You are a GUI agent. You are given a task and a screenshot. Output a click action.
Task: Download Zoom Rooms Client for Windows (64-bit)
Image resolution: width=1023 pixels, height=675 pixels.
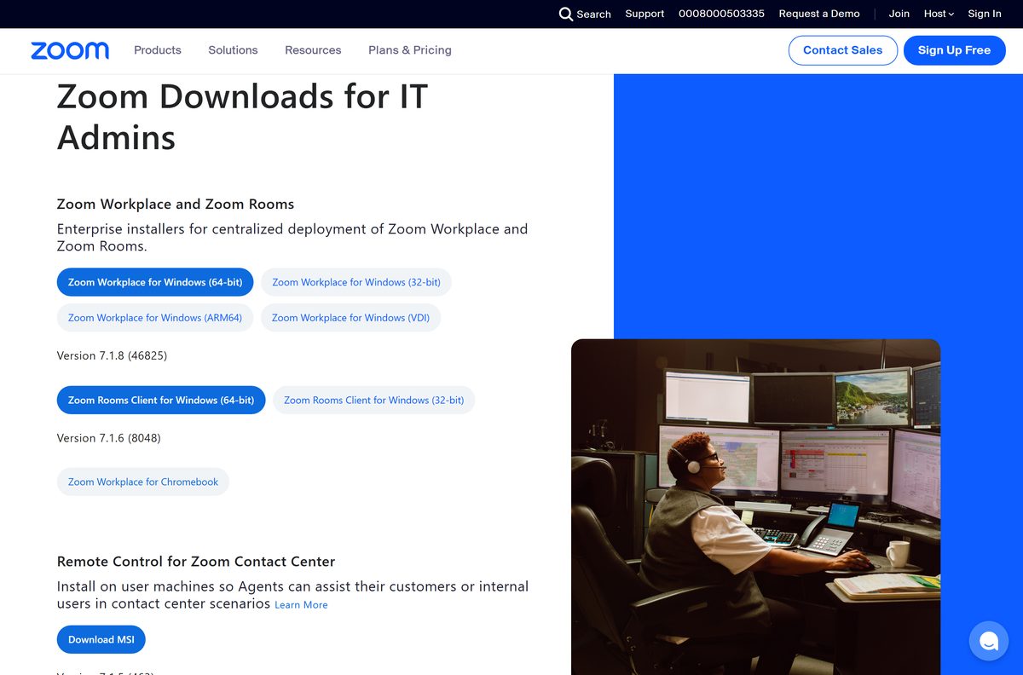tap(161, 400)
